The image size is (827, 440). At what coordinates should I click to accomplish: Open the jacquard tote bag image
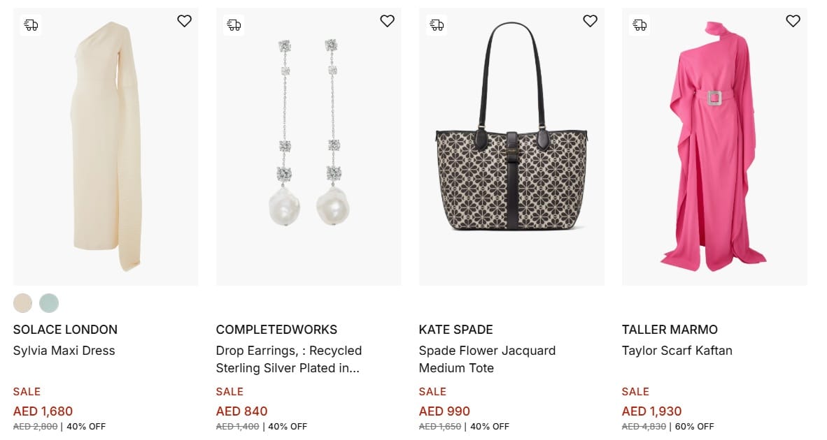[511, 147]
